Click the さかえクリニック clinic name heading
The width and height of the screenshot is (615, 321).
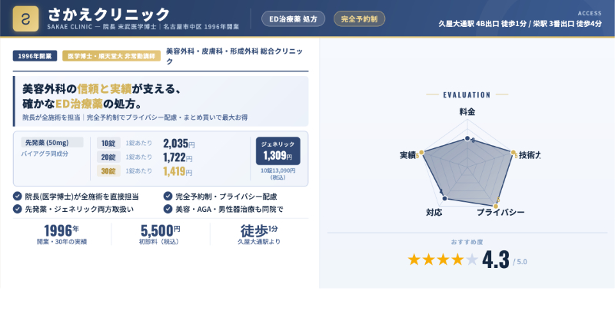pos(108,14)
